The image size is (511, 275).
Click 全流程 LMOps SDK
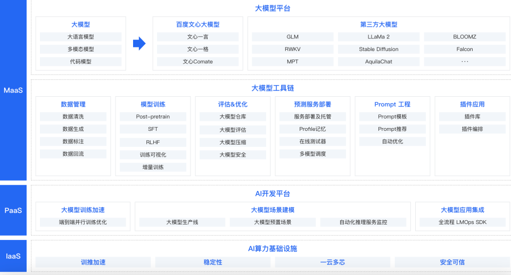(x=463, y=222)
